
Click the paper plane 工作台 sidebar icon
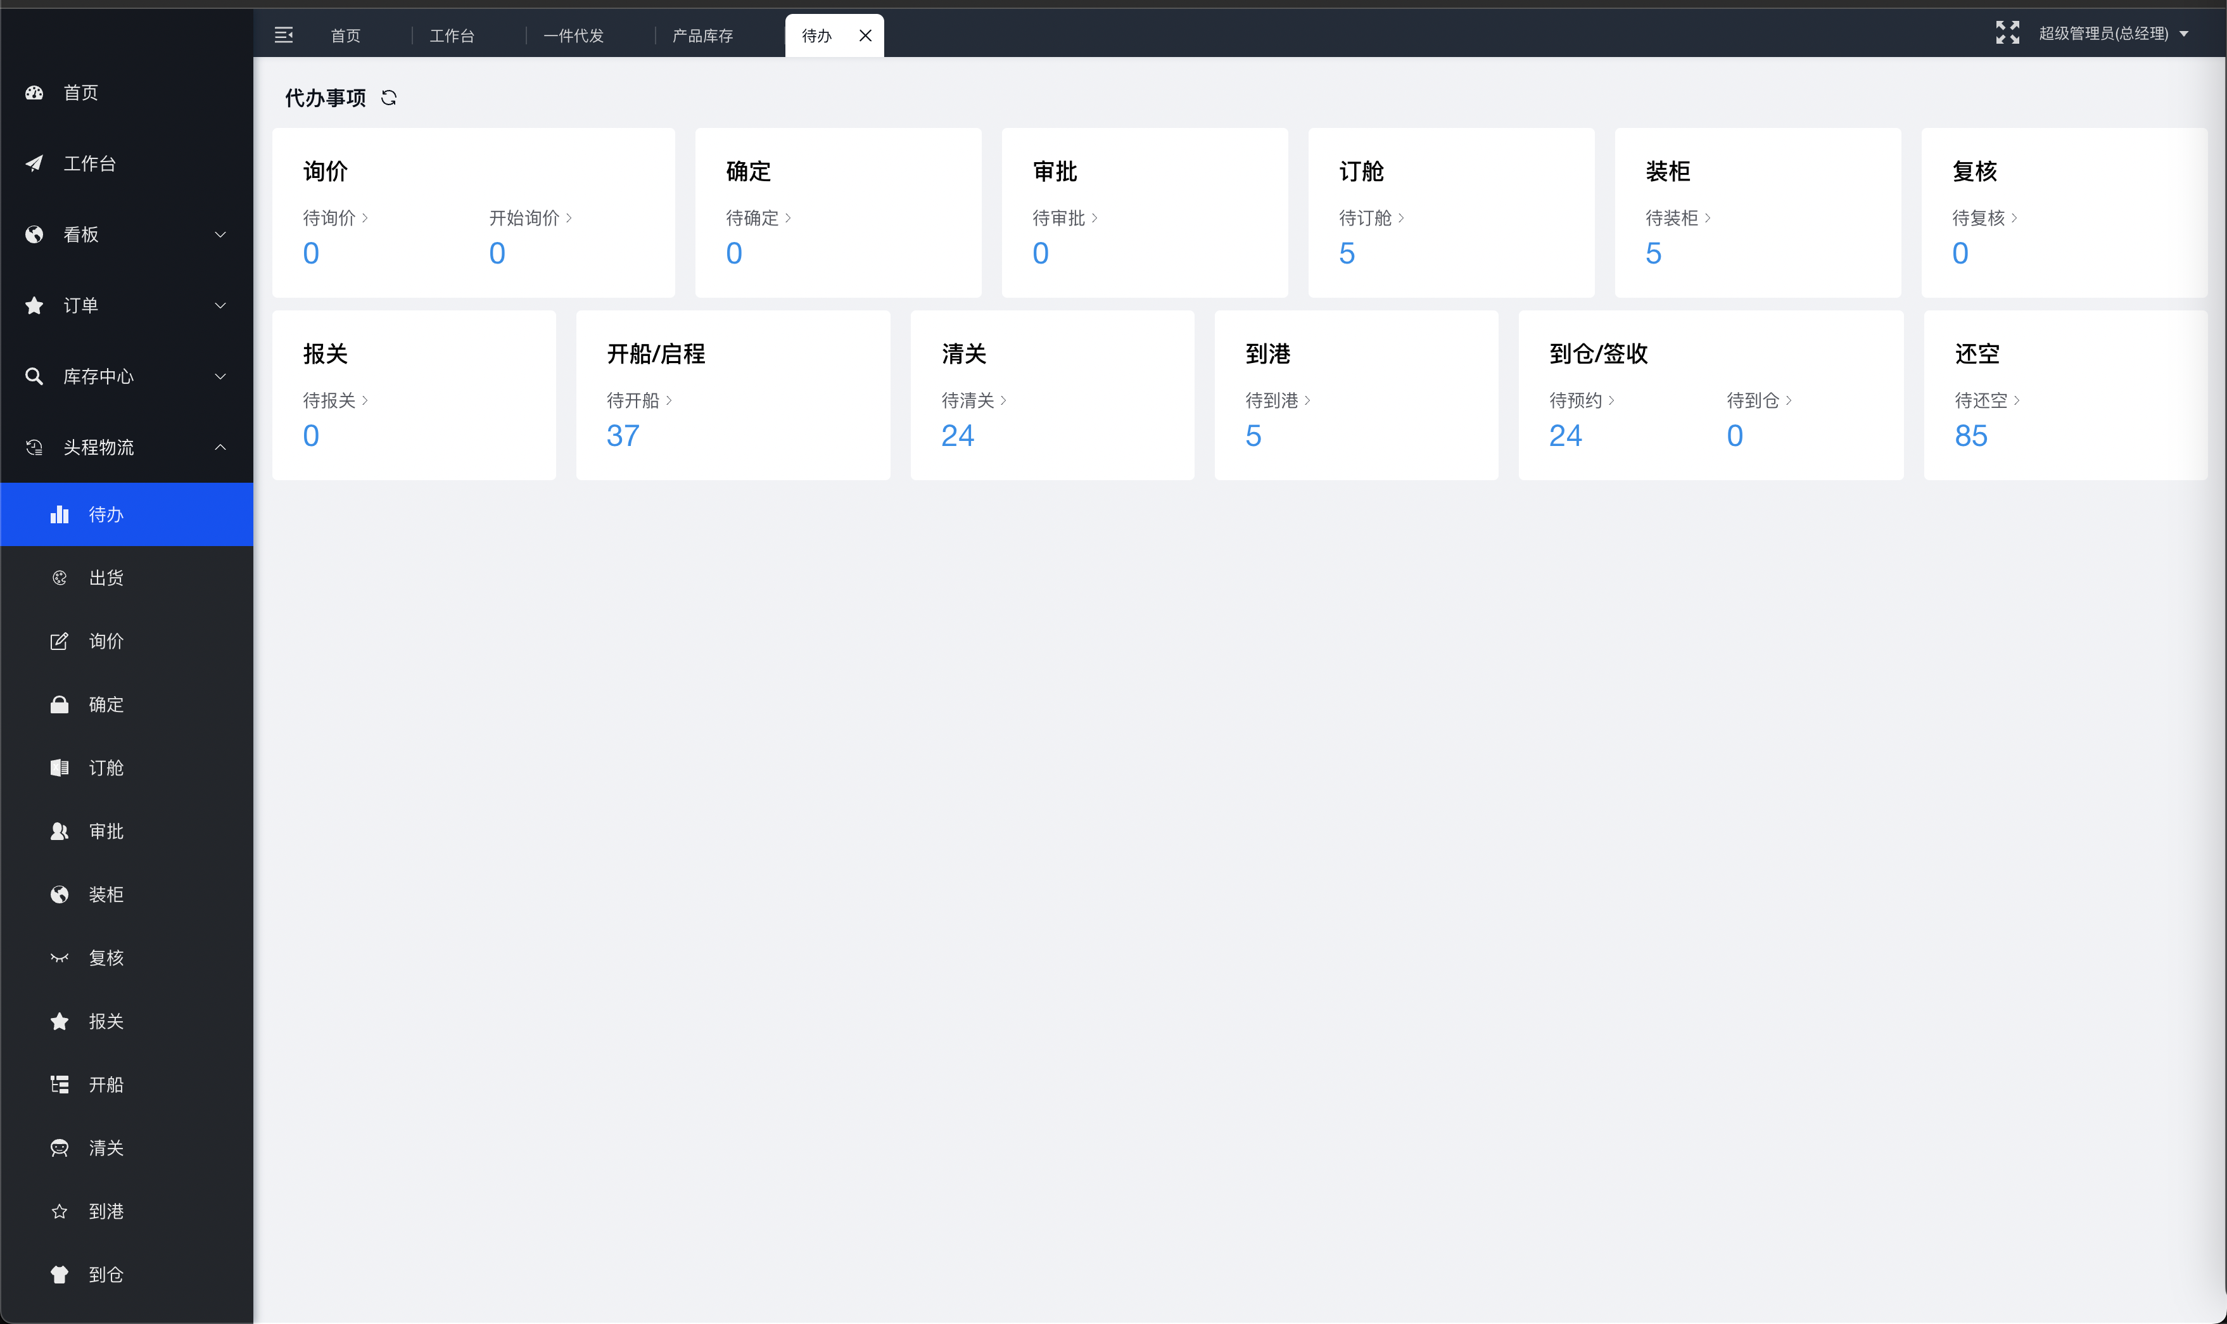click(35, 163)
